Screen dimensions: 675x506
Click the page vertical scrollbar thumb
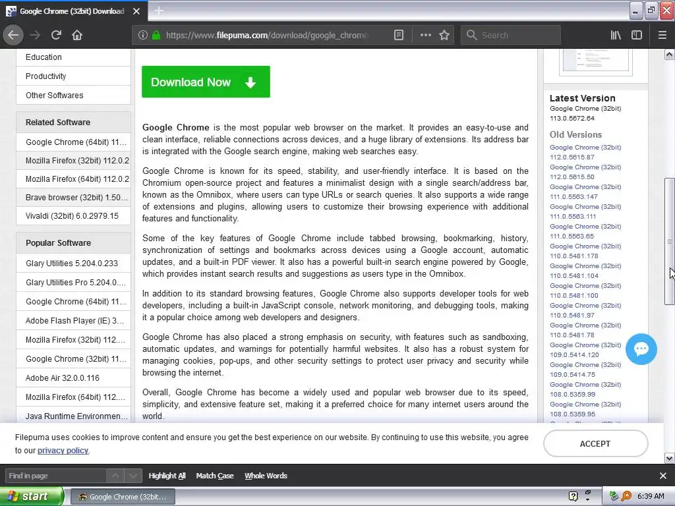click(670, 241)
